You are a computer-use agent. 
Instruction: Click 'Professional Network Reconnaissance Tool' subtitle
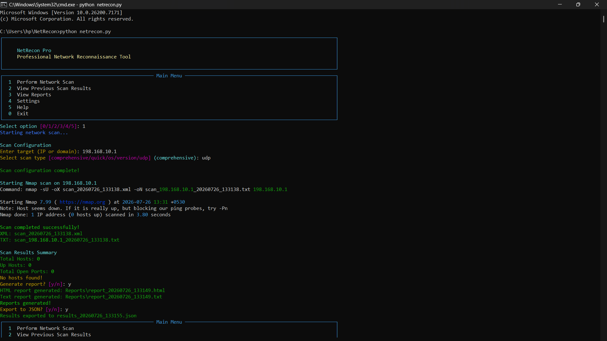point(74,57)
